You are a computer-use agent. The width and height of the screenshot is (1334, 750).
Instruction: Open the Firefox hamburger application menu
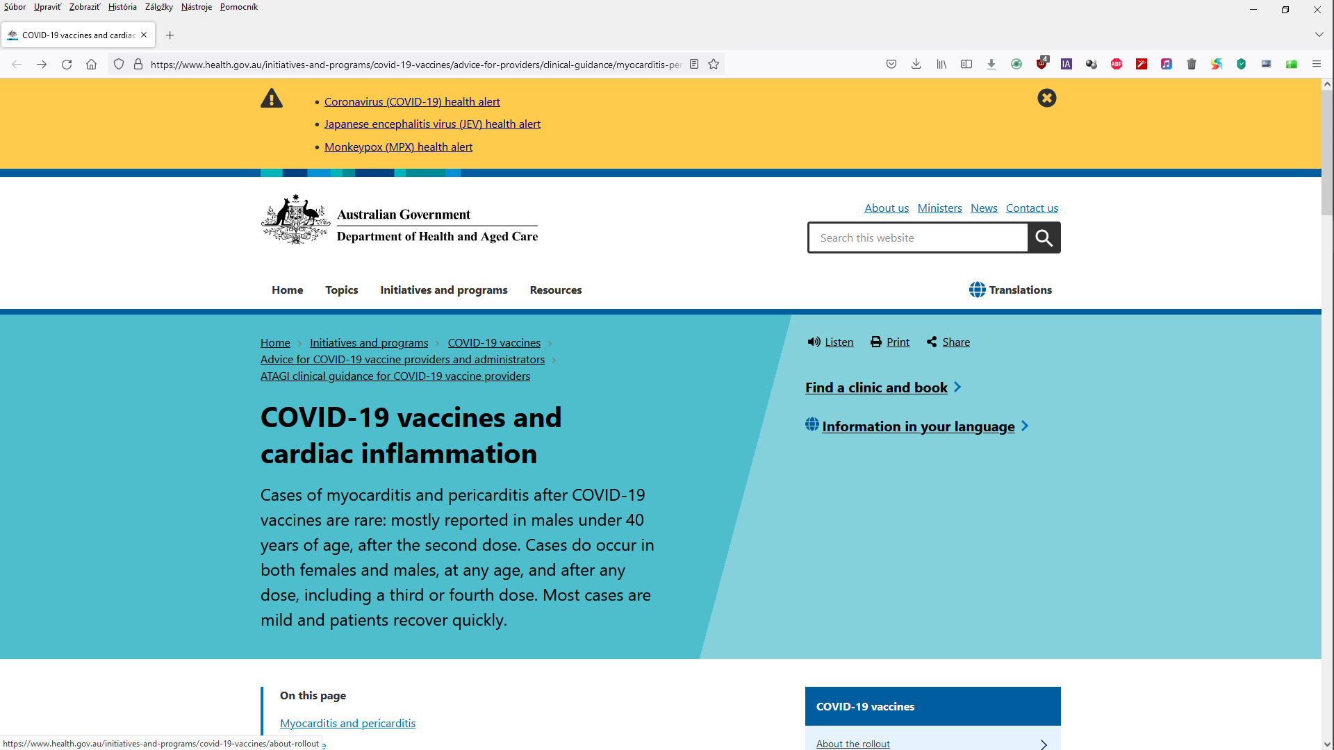point(1316,64)
